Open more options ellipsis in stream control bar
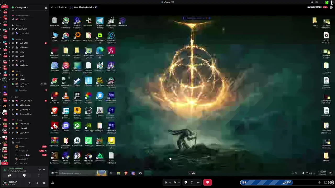Screen dimensions: 335x188 [x=198, y=182]
